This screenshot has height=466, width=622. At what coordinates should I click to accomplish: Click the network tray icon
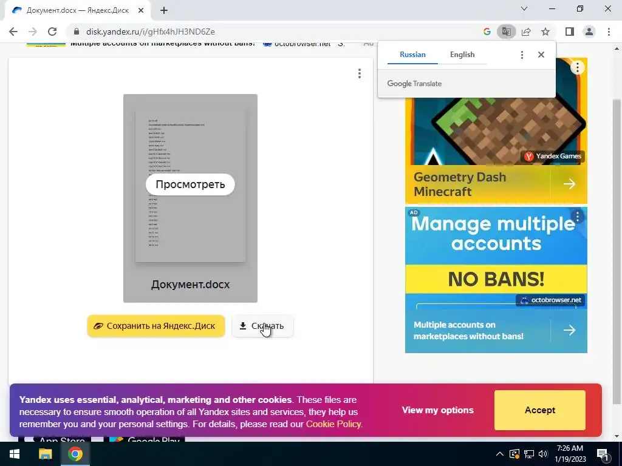pos(529,454)
